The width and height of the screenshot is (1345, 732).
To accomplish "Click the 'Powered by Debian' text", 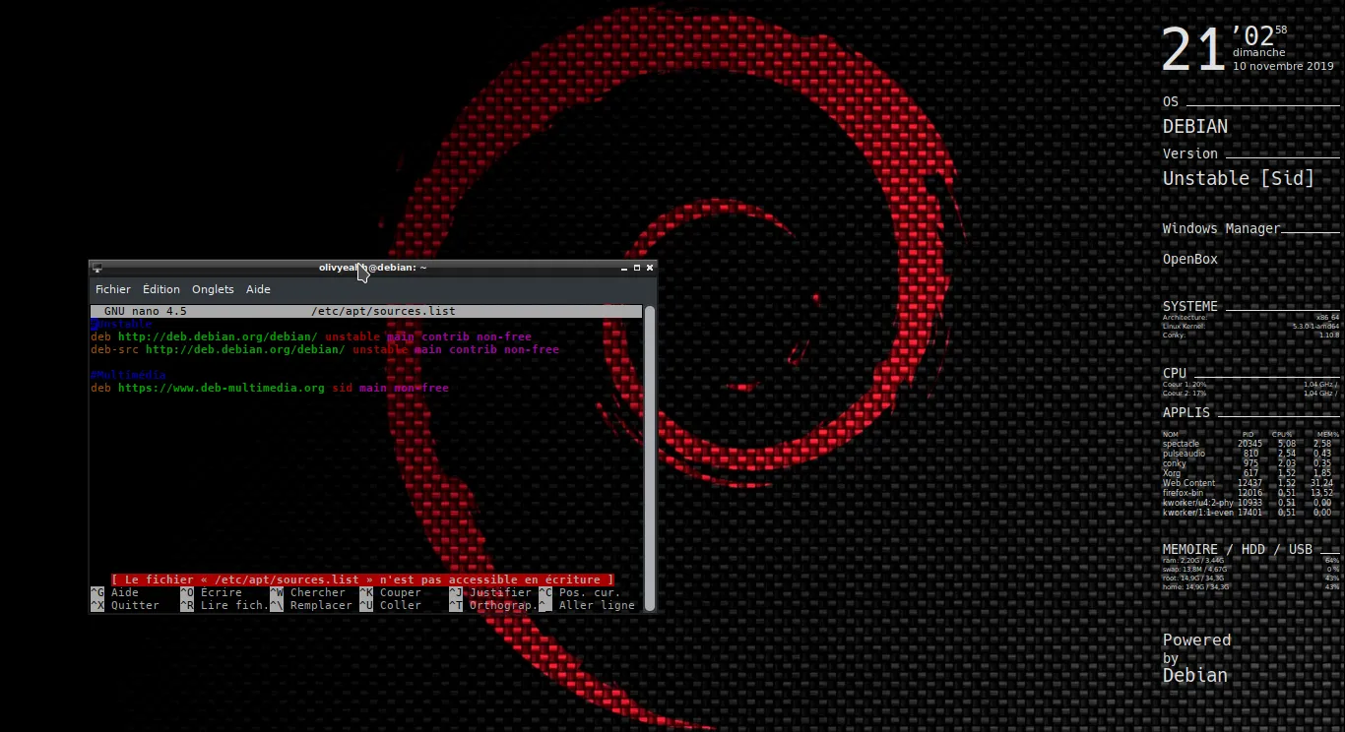I will pos(1197,657).
